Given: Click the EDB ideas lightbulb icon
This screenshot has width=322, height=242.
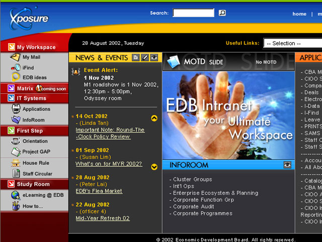Looking at the screenshot, I should 16,77.
